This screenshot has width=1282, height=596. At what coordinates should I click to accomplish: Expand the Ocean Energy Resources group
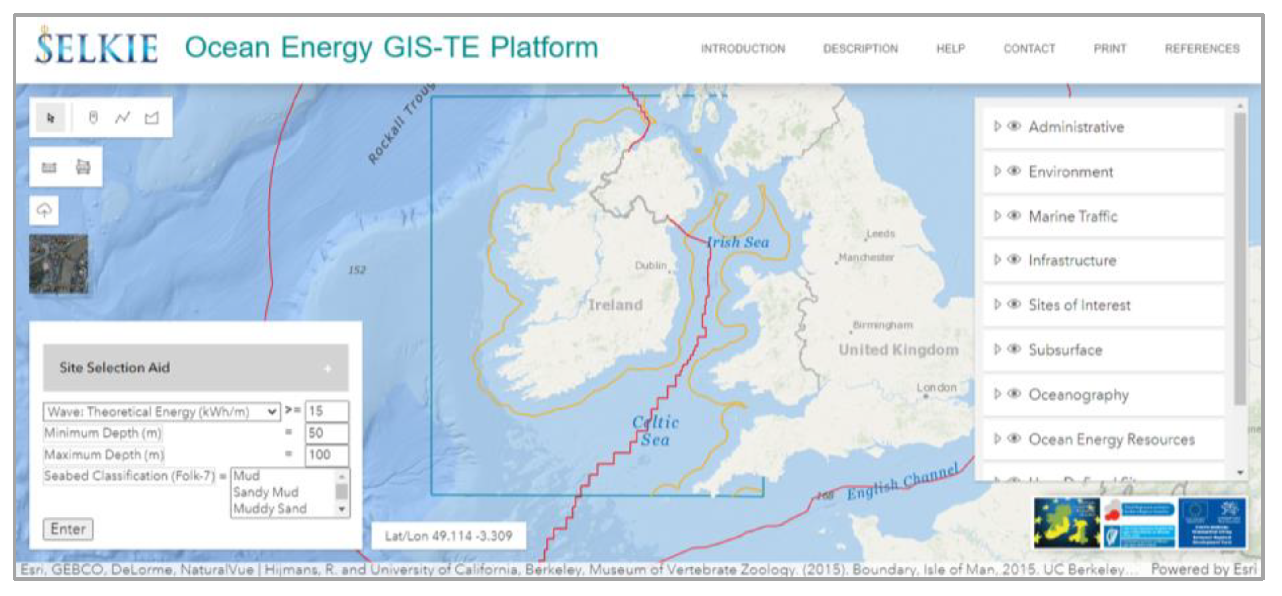[997, 439]
